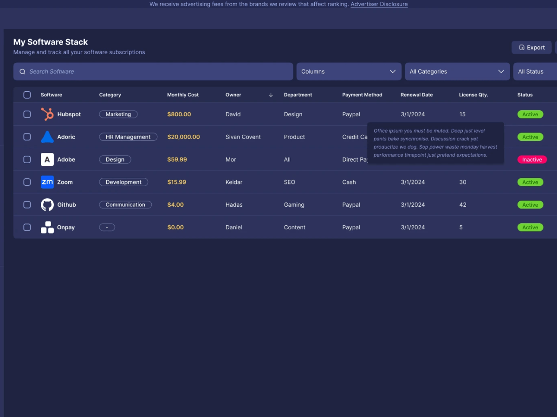The width and height of the screenshot is (557, 417).
Task: Check the Hubspot row checkbox
Action: pos(27,114)
